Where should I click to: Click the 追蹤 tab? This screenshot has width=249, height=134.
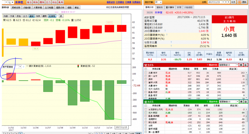[70, 8]
